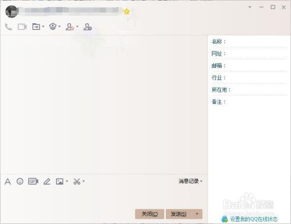Open the contact avatar picture

pos(12,12)
